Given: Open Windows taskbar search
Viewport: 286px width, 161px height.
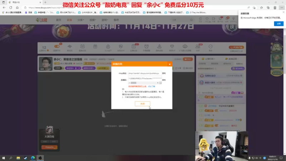Looking at the screenshot, I should pyautogui.click(x=11, y=158).
